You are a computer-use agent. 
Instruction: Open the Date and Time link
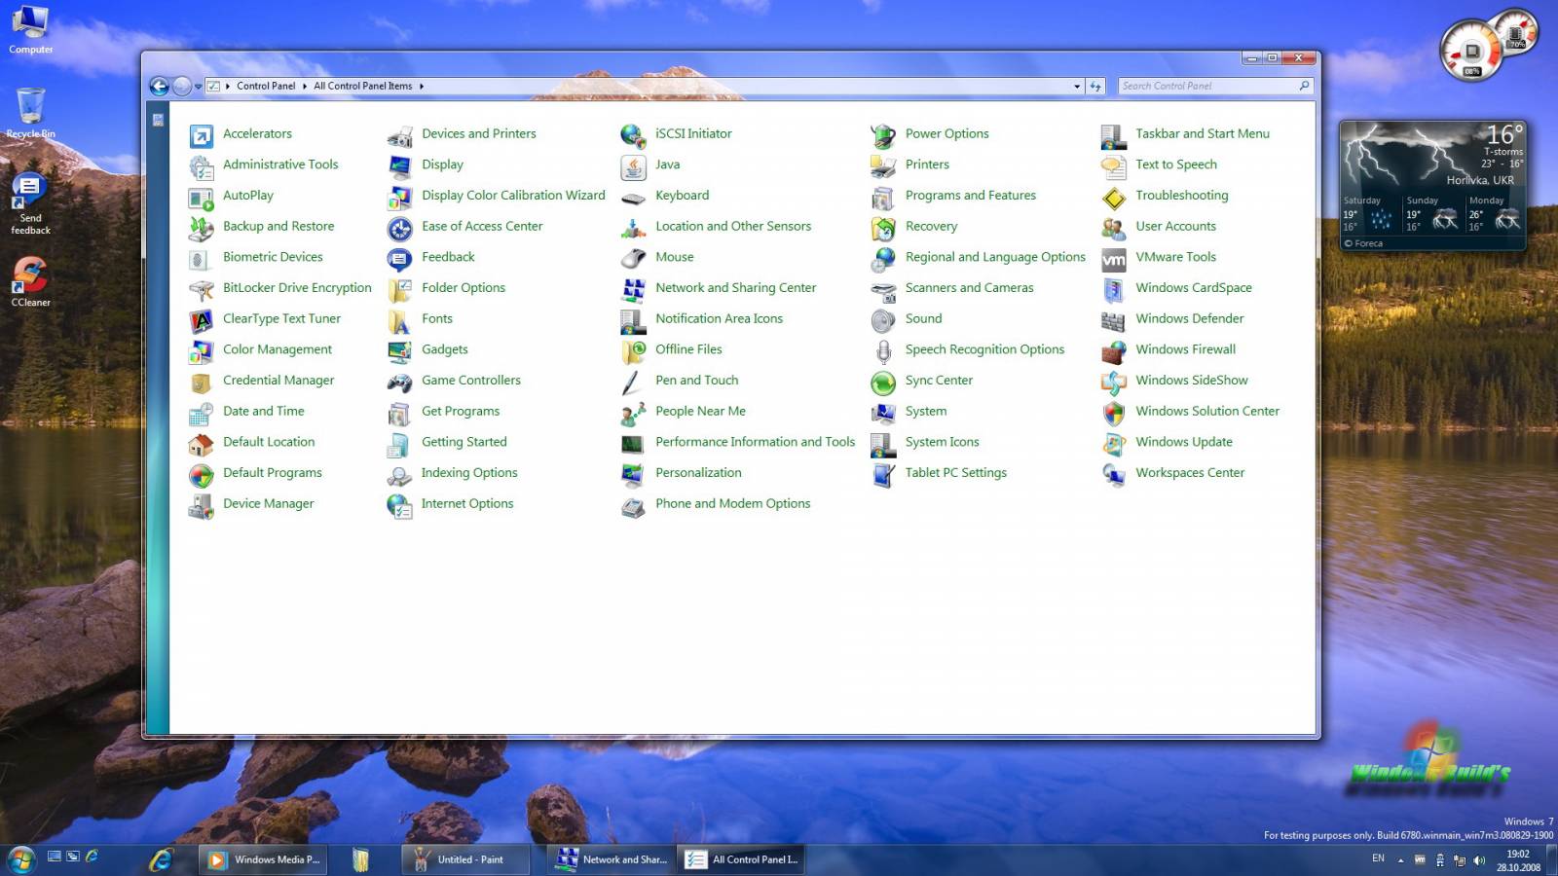tap(263, 411)
